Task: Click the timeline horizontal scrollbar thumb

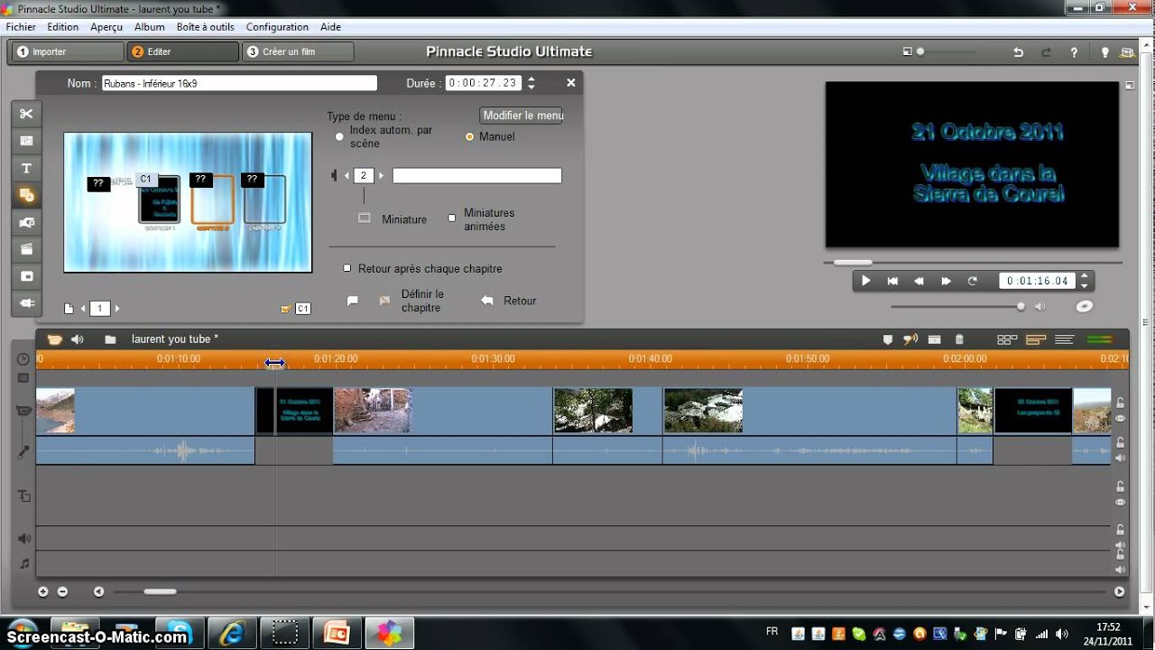Action: [x=160, y=592]
